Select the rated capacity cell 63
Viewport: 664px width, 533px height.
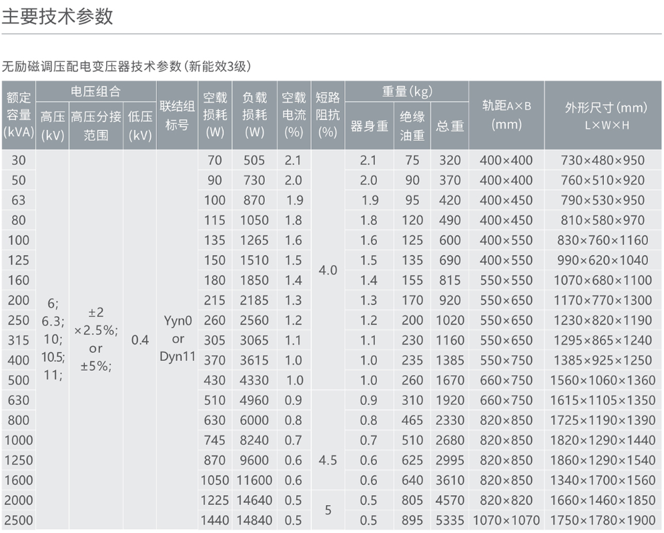click(19, 200)
